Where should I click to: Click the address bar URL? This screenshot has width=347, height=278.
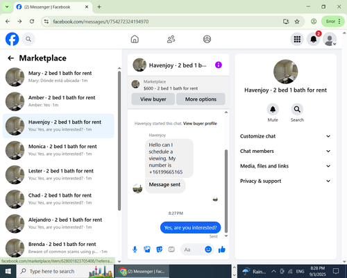(x=101, y=22)
